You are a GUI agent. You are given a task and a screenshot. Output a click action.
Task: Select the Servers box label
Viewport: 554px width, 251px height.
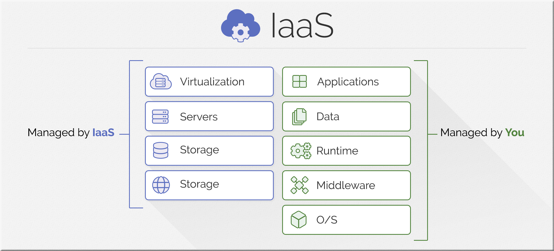coord(199,117)
